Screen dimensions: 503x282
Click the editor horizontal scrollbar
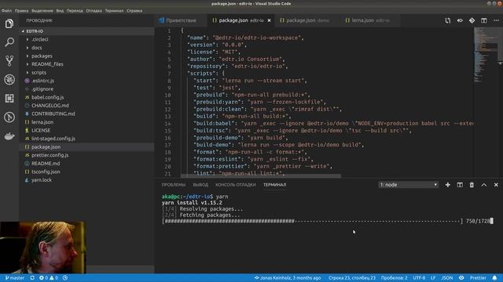[261, 175]
